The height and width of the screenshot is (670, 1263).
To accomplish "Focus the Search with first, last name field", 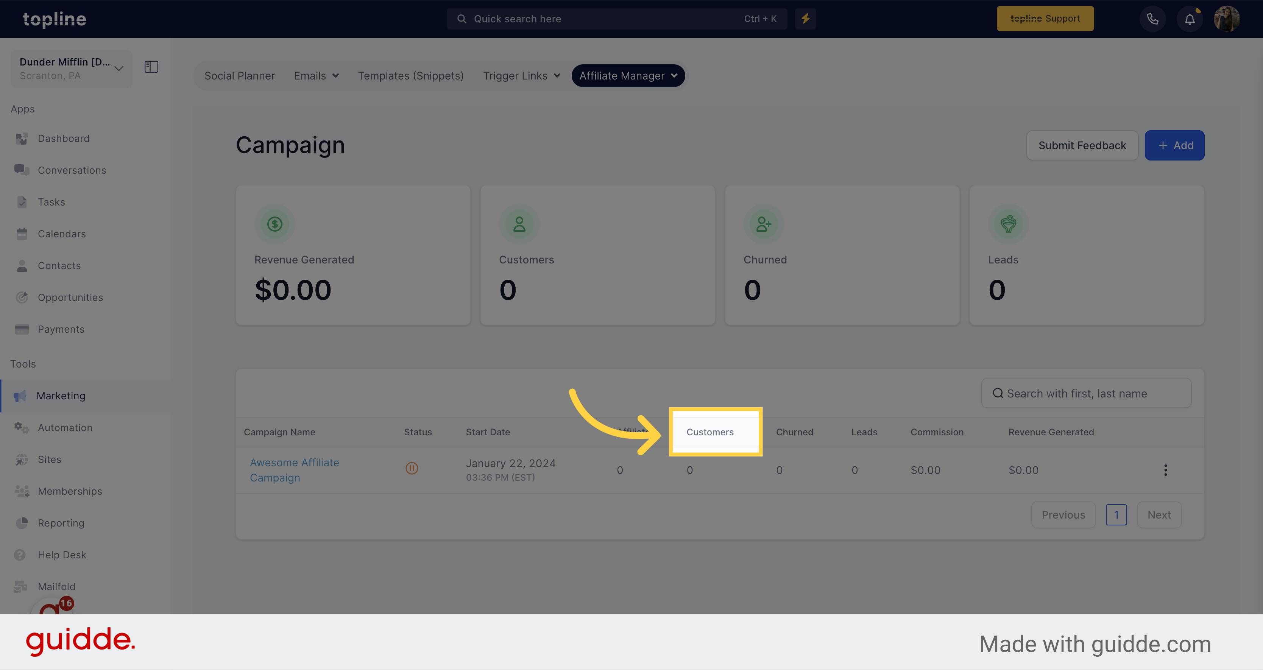I will pos(1086,394).
